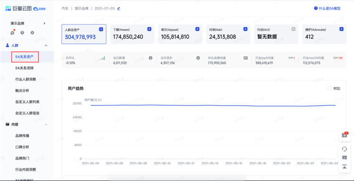Click the plus icon on 拥护(Advocate) card
Image resolution: width=354 pixels, height=181 pixels.
pos(342,29)
